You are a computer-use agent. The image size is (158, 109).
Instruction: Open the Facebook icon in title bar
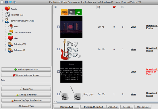click(6, 2)
